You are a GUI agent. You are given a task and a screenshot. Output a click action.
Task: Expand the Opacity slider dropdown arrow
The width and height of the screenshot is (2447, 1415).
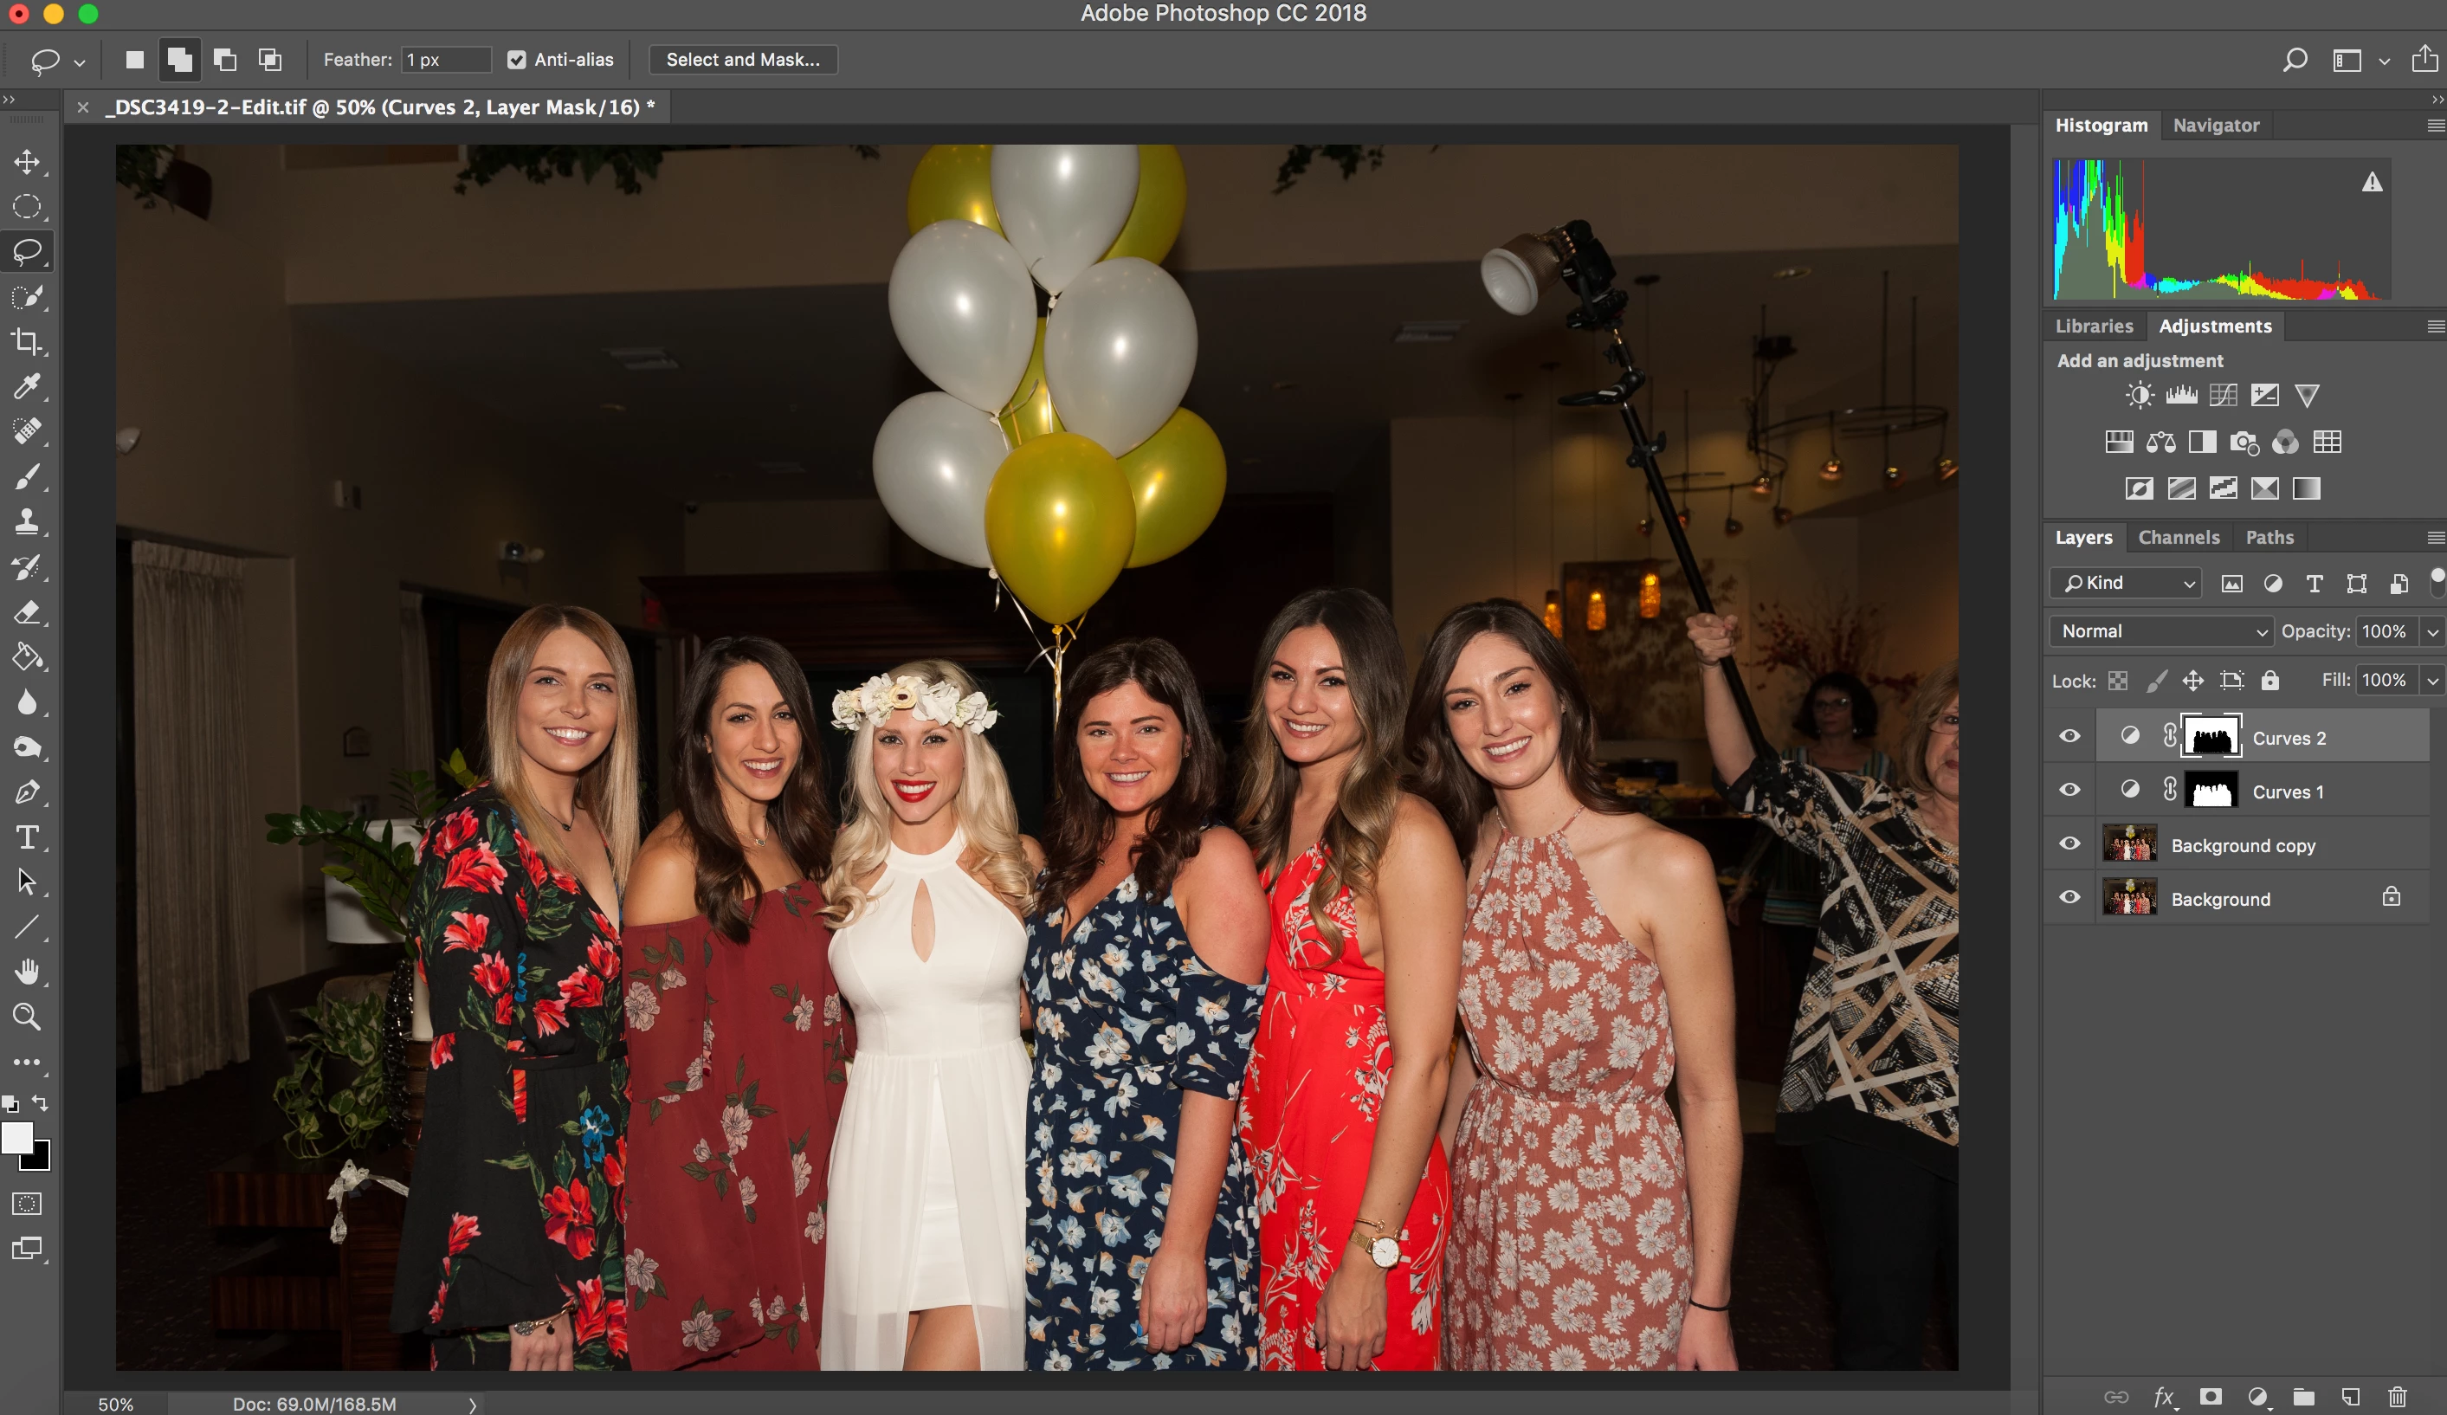[2432, 631]
